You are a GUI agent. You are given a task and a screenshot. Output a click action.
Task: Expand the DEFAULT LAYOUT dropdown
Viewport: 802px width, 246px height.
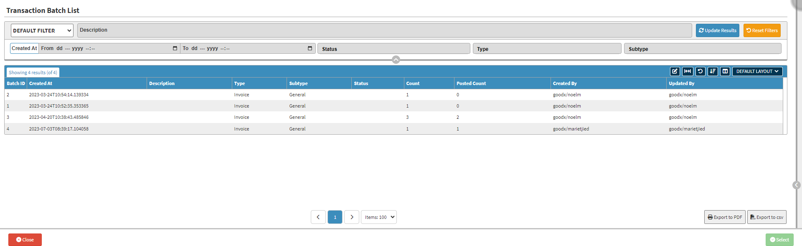pyautogui.click(x=757, y=71)
